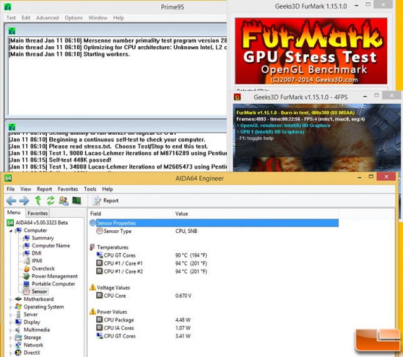The width and height of the screenshot is (403, 357).
Task: Click the Motherboard chip icon
Action: pos(18,299)
